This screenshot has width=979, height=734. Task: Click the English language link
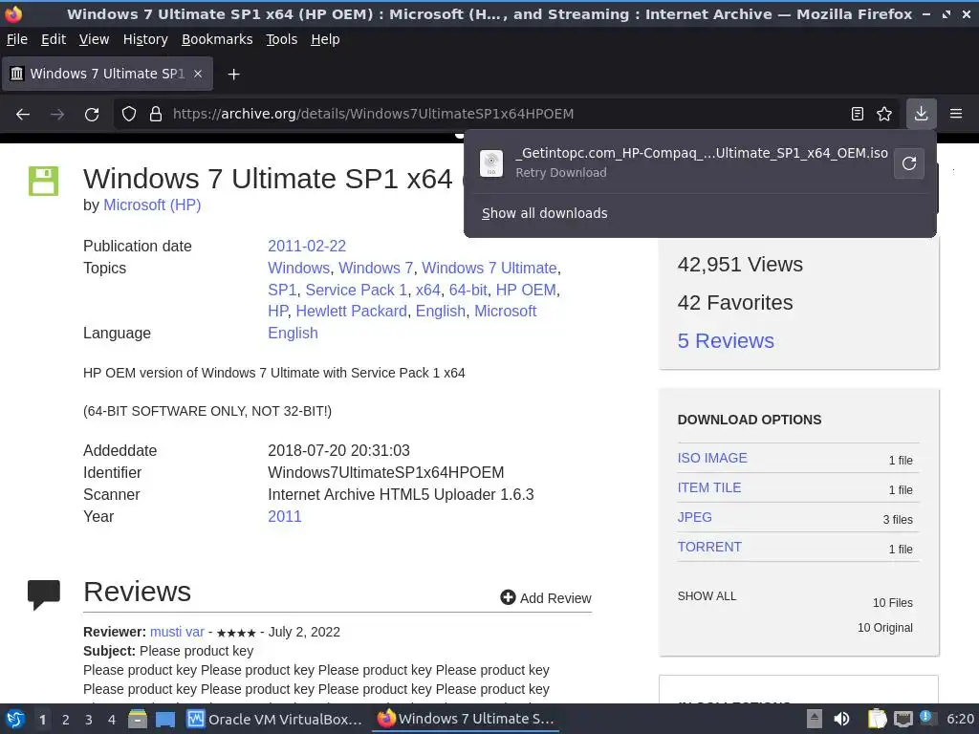tap(293, 333)
